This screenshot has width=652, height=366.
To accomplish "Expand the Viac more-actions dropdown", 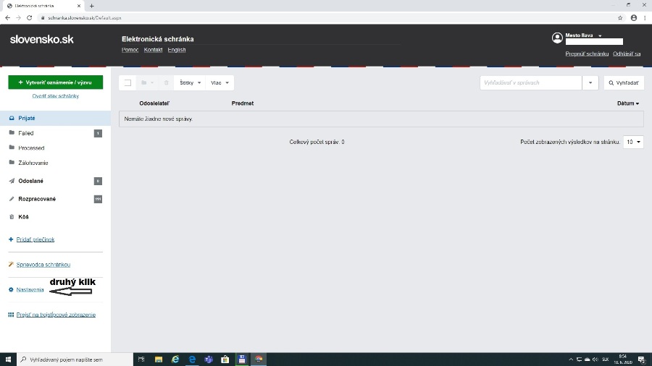I will 219,82.
